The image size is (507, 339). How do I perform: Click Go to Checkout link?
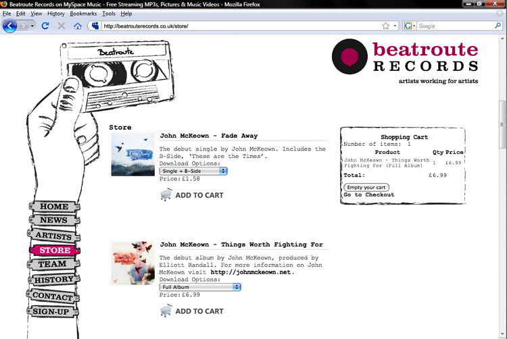(369, 194)
